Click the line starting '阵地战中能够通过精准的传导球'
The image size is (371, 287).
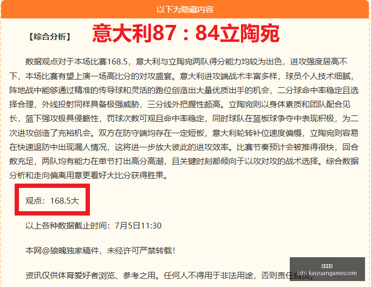click(184, 90)
